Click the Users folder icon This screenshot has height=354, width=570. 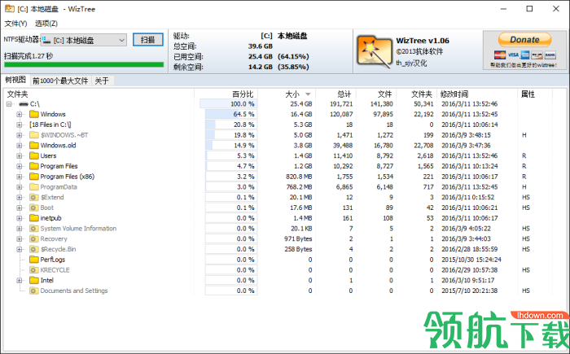tap(34, 155)
